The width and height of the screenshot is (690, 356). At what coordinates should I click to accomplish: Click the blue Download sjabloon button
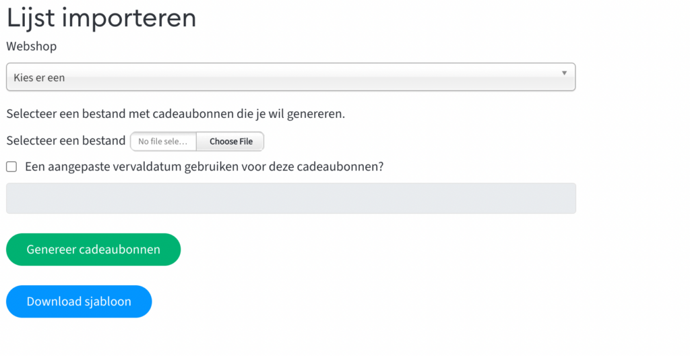tap(79, 301)
